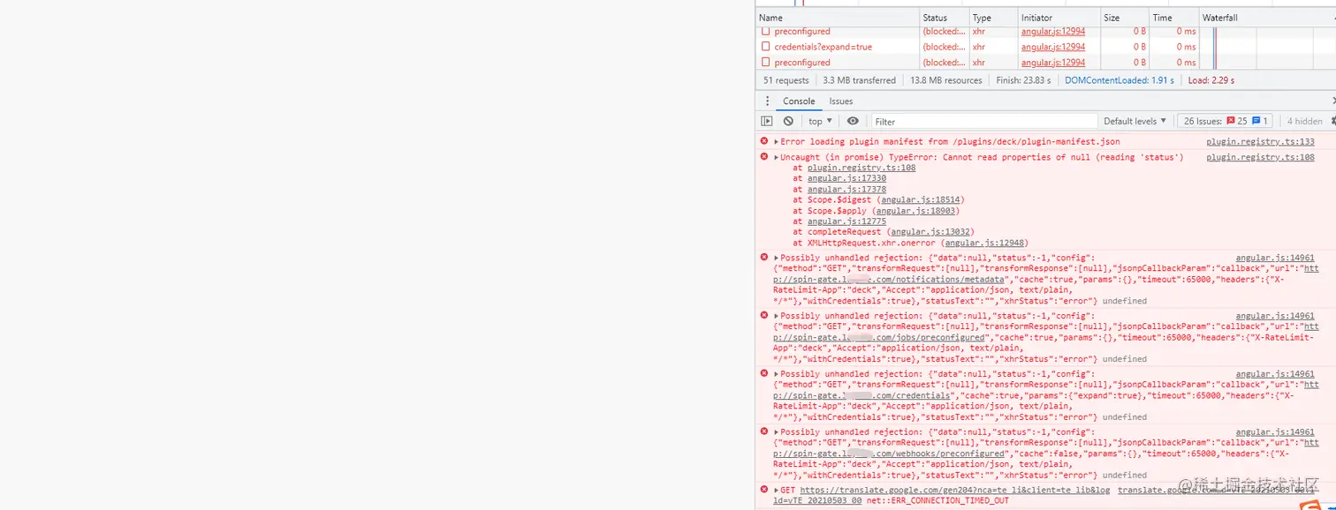Sort requests by Type column header
This screenshot has width=1336, height=510.
[x=993, y=18]
